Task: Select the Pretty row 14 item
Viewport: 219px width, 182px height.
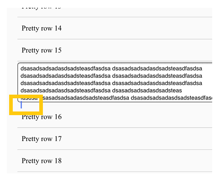Action: (115, 28)
